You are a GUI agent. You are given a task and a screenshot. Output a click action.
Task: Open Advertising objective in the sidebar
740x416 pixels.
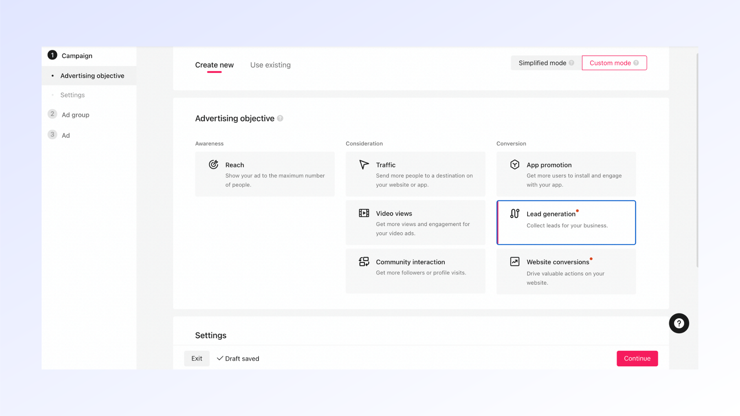[x=89, y=75]
